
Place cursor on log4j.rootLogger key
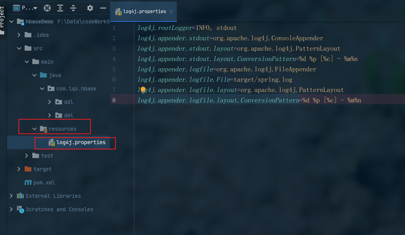click(165, 28)
